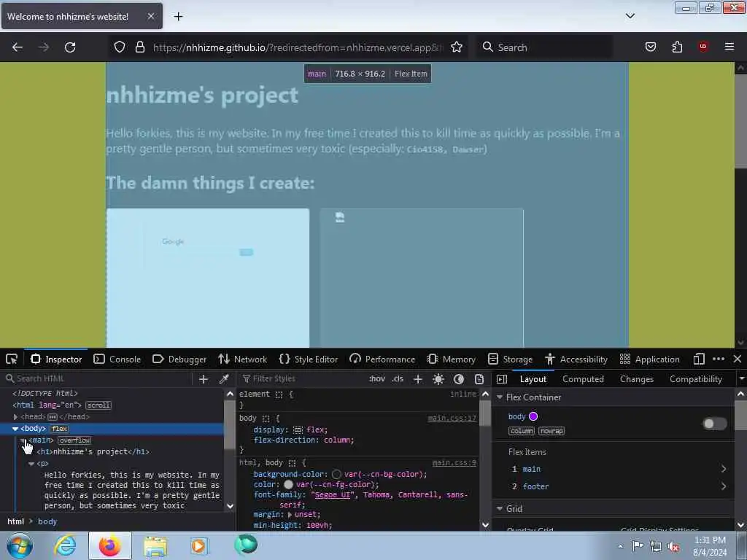Toggle .cls classes panel
The image size is (747, 560).
click(398, 379)
